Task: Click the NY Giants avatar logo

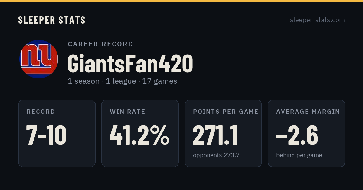Action: tap(38, 59)
